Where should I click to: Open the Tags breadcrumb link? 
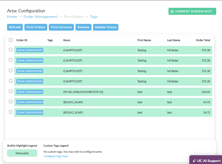(94, 17)
